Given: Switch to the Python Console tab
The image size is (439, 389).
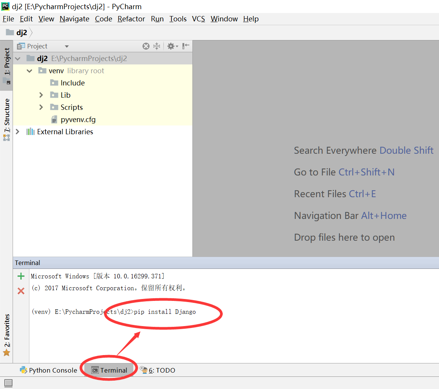Looking at the screenshot, I should pyautogui.click(x=48, y=370).
